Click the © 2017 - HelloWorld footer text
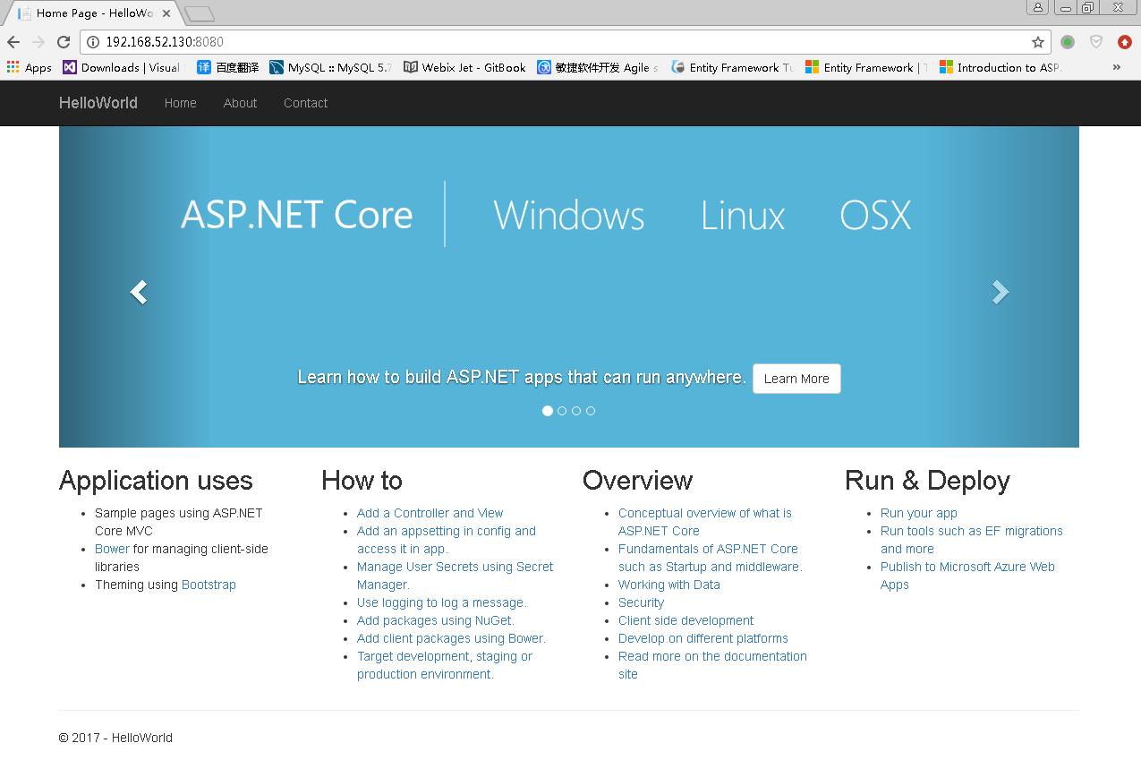Viewport: 1141px width, 760px height. click(x=115, y=738)
